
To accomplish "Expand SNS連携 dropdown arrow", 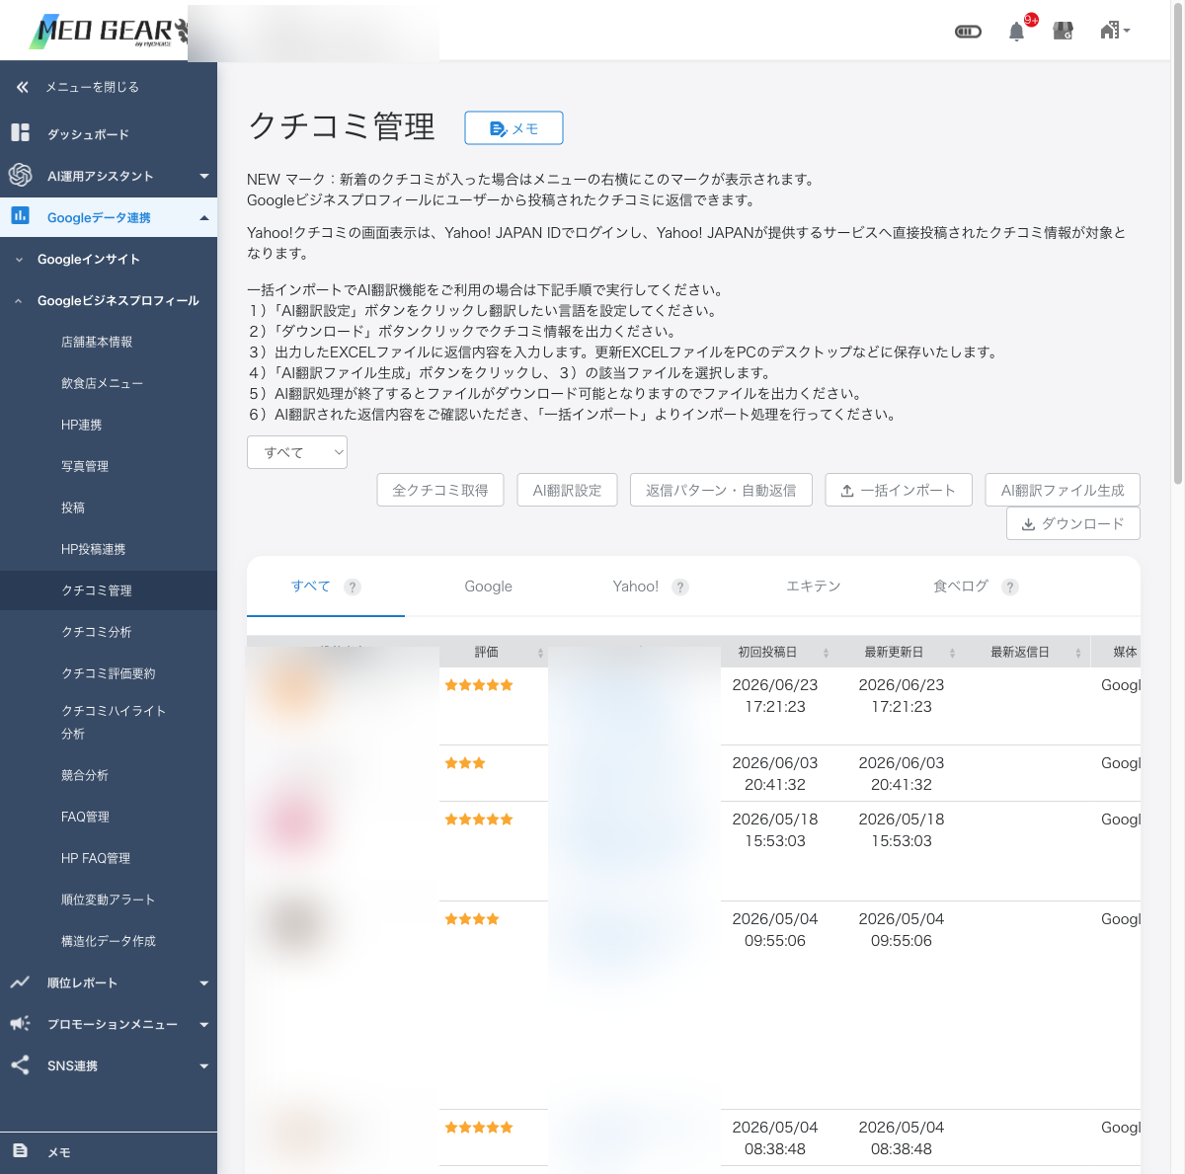I will 204,1066.
